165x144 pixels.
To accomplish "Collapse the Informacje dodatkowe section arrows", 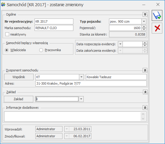I will click(x=145, y=108).
